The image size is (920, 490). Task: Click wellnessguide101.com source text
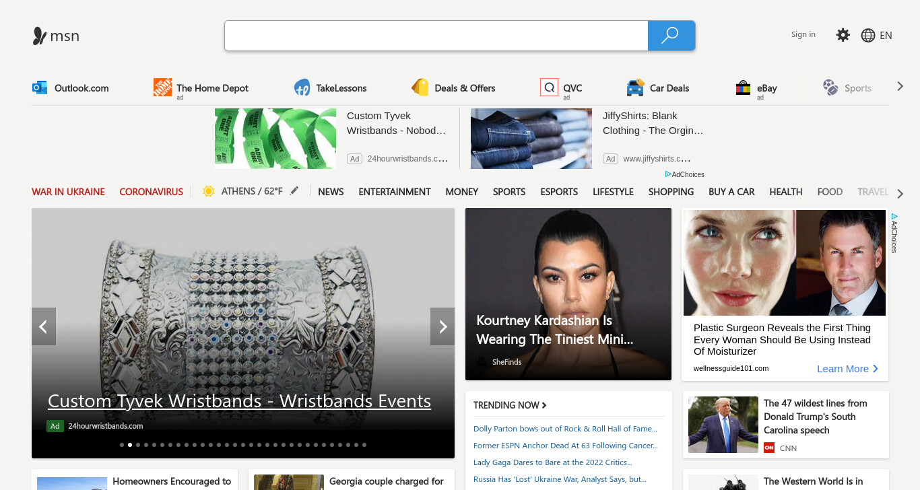731,368
